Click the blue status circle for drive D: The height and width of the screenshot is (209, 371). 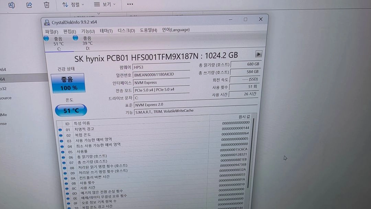point(76,38)
